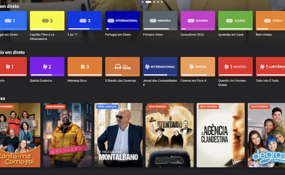Image resolution: width=285 pixels, height=175 pixels.
Task: Open the RTP África TV channel tile
Action: tap(270, 21)
